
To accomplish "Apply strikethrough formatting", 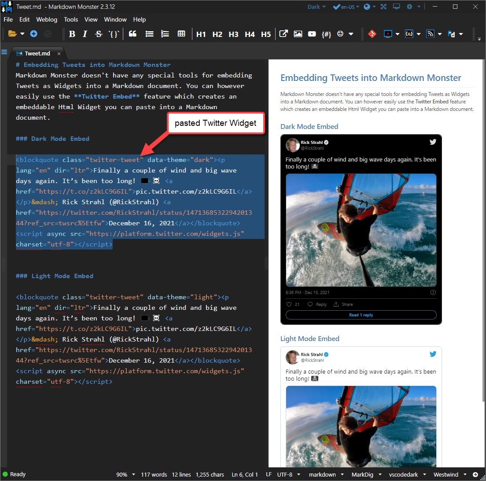I will pyautogui.click(x=99, y=34).
